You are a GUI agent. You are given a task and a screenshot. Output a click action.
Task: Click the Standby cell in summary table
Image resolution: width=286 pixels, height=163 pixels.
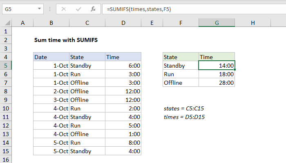(181, 66)
